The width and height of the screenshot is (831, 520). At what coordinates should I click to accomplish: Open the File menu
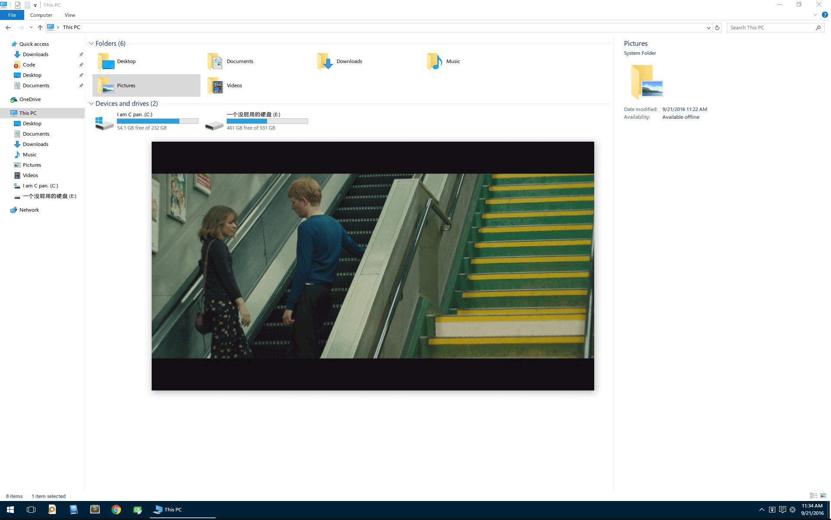(11, 15)
